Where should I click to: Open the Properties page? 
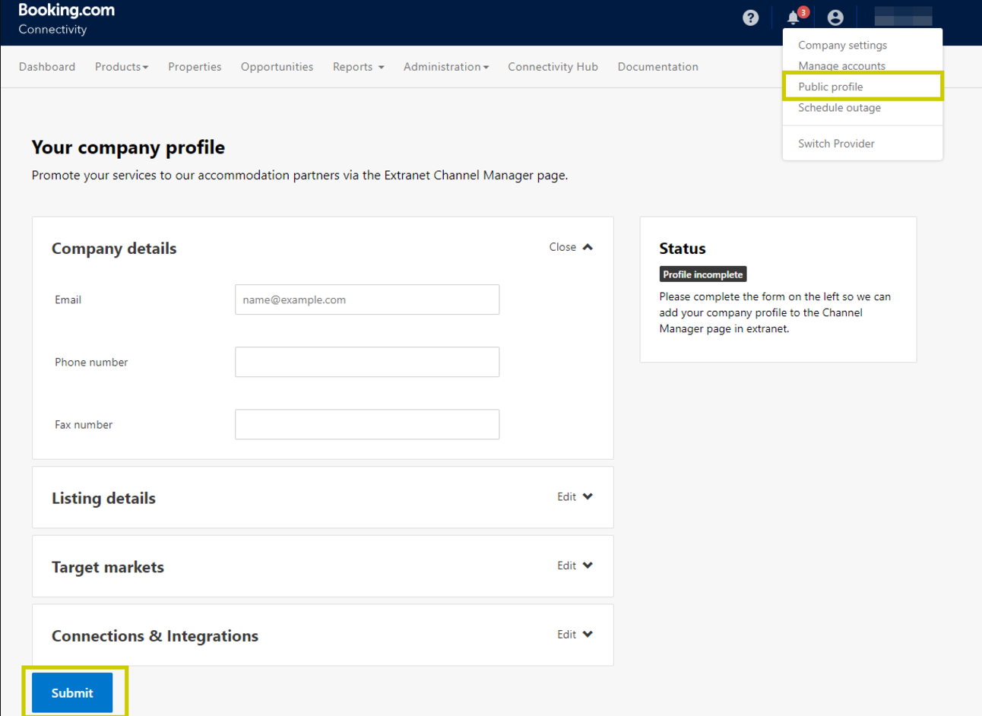tap(195, 67)
